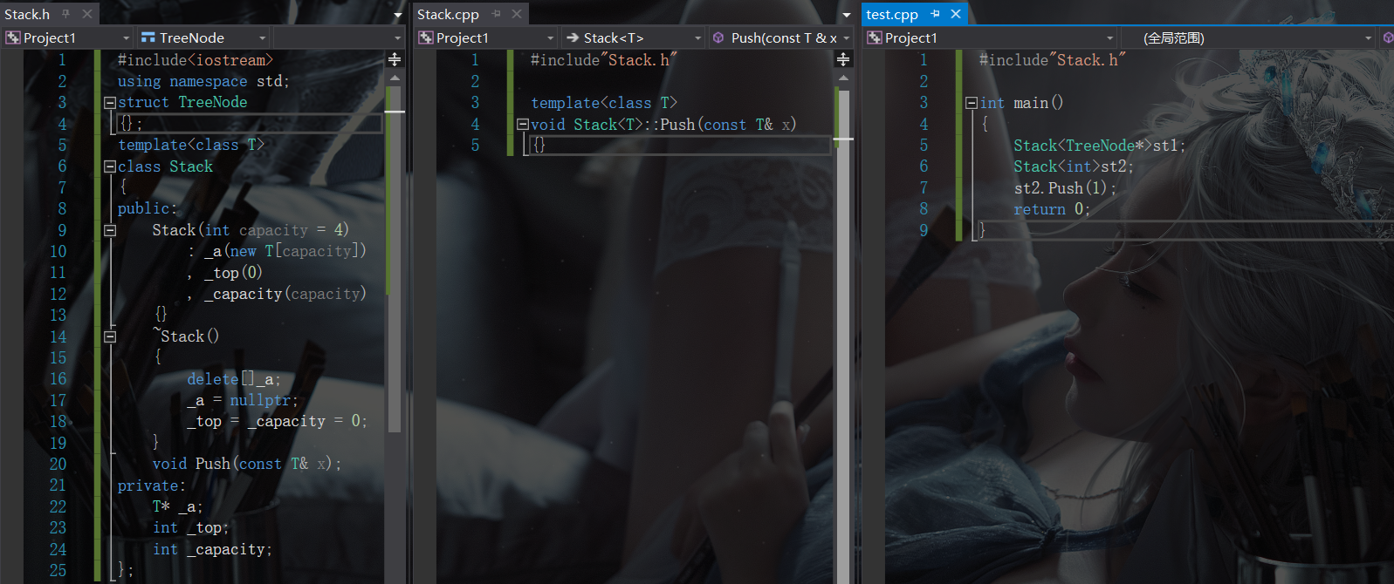1394x584 pixels.
Task: Open Stack.h pane's active files list arrow
Action: tap(398, 15)
